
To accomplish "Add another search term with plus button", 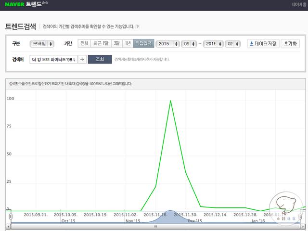I will (x=82, y=59).
